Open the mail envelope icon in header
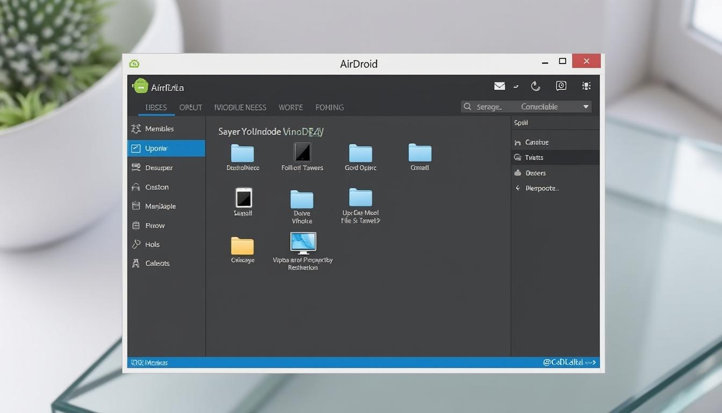722x413 pixels. pos(500,86)
